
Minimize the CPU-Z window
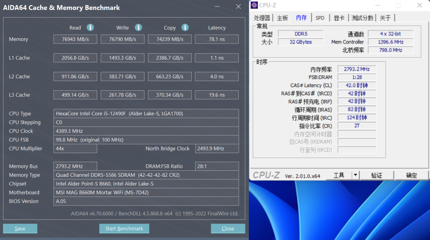click(378, 5)
